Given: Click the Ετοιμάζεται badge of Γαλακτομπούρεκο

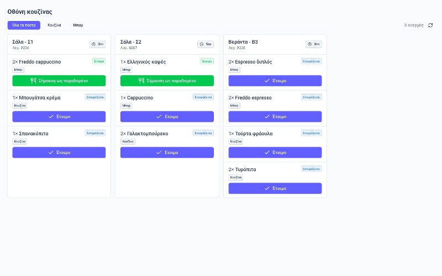Looking at the screenshot, I should tap(203, 133).
